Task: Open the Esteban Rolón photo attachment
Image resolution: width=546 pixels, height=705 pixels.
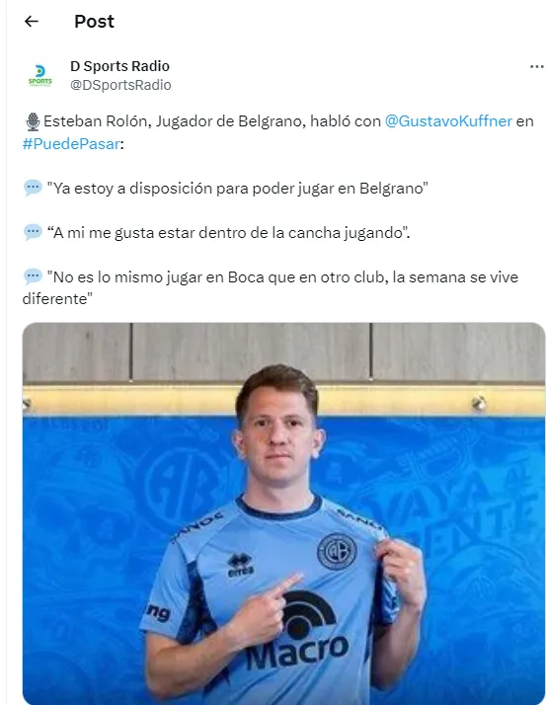Action: point(283,513)
